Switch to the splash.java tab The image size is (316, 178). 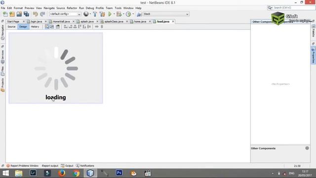(x=87, y=22)
